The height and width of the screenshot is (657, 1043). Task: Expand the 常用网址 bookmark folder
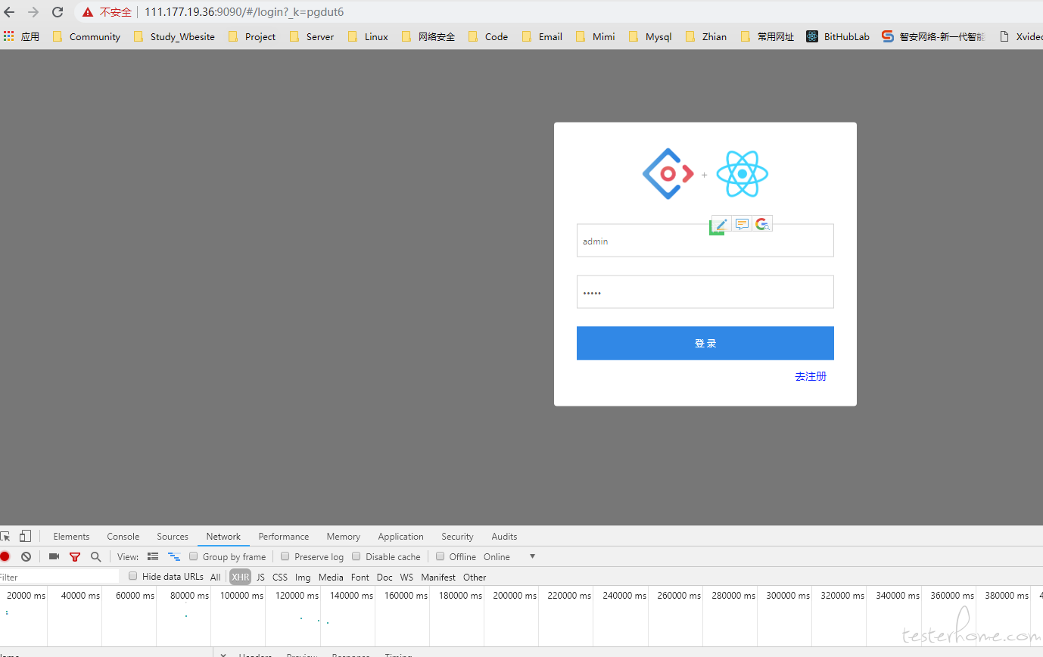tap(767, 36)
